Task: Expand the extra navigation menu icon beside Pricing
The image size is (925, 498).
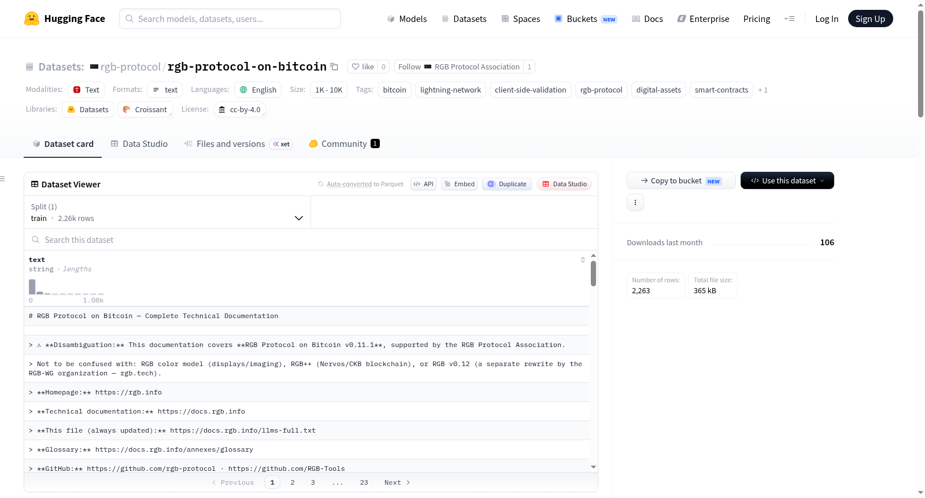Action: point(789,19)
